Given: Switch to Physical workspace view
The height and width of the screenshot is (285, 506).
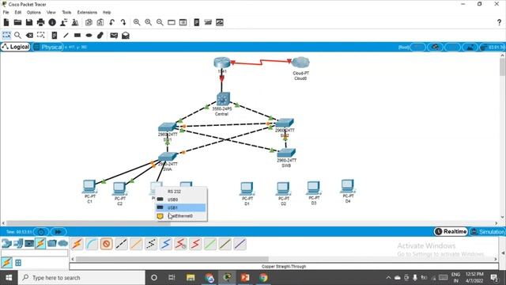Looking at the screenshot, I should pos(48,47).
